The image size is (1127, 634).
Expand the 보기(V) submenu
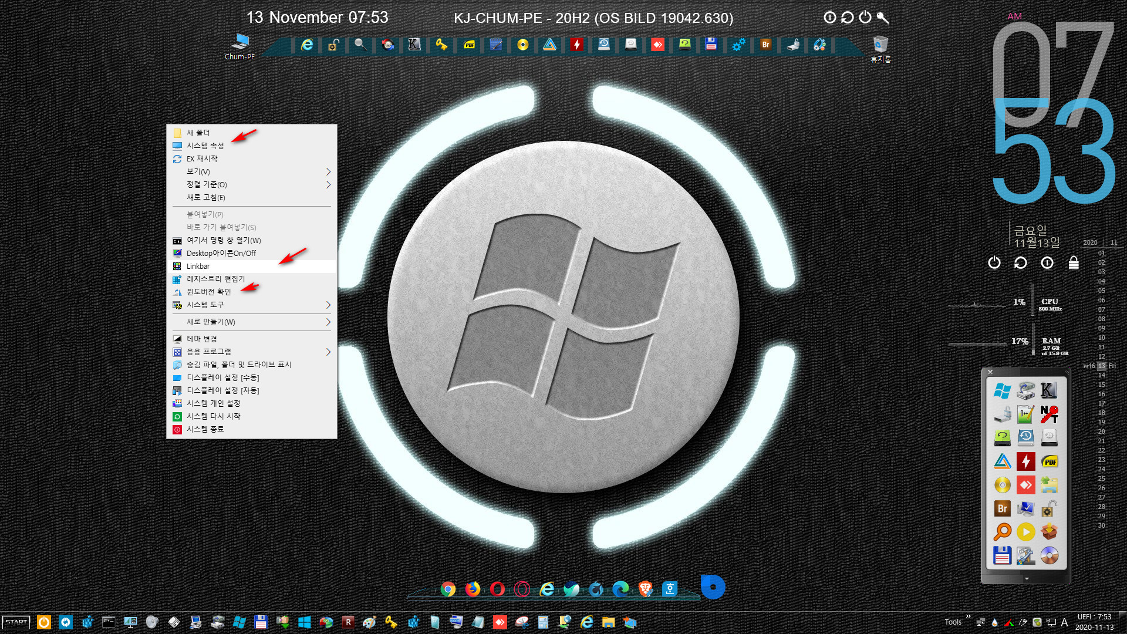252,171
